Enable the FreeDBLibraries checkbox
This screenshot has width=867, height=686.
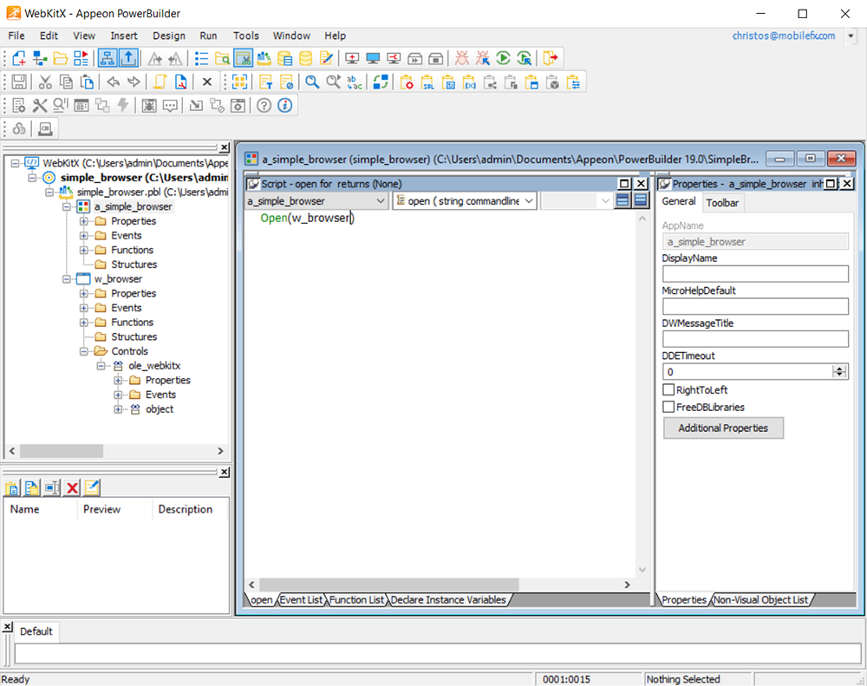(668, 407)
